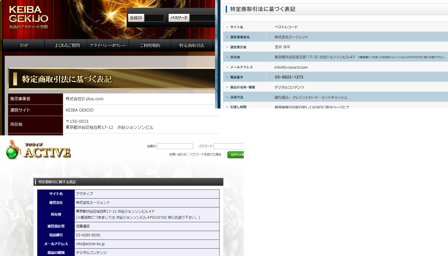The width and height of the screenshot is (448, 256).
Task: Open the パスワードを忘れた場合 link
Action: tap(205, 154)
